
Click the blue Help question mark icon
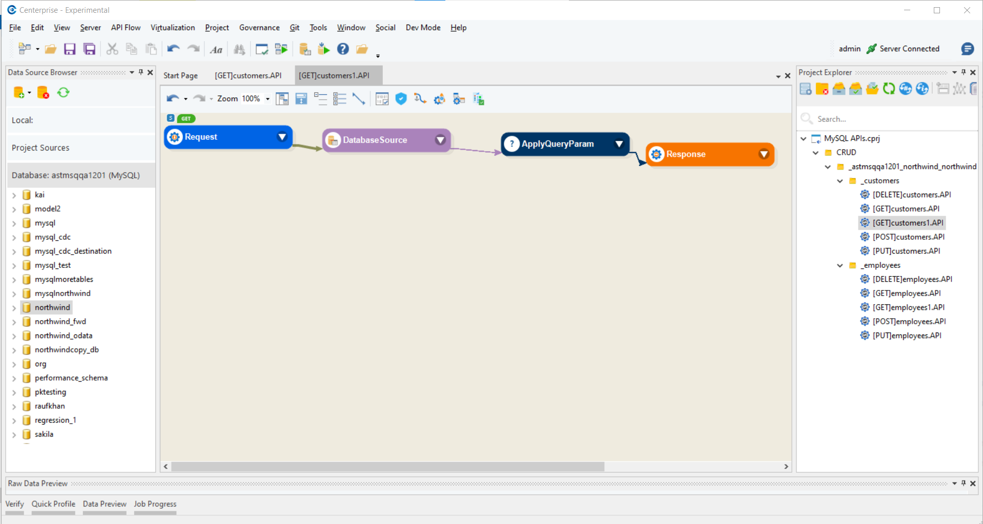coord(343,49)
